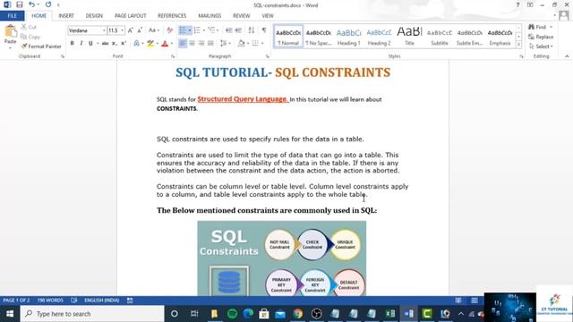This screenshot has width=573, height=322.
Task: Expand the numbering list dropdown
Action: (x=203, y=30)
